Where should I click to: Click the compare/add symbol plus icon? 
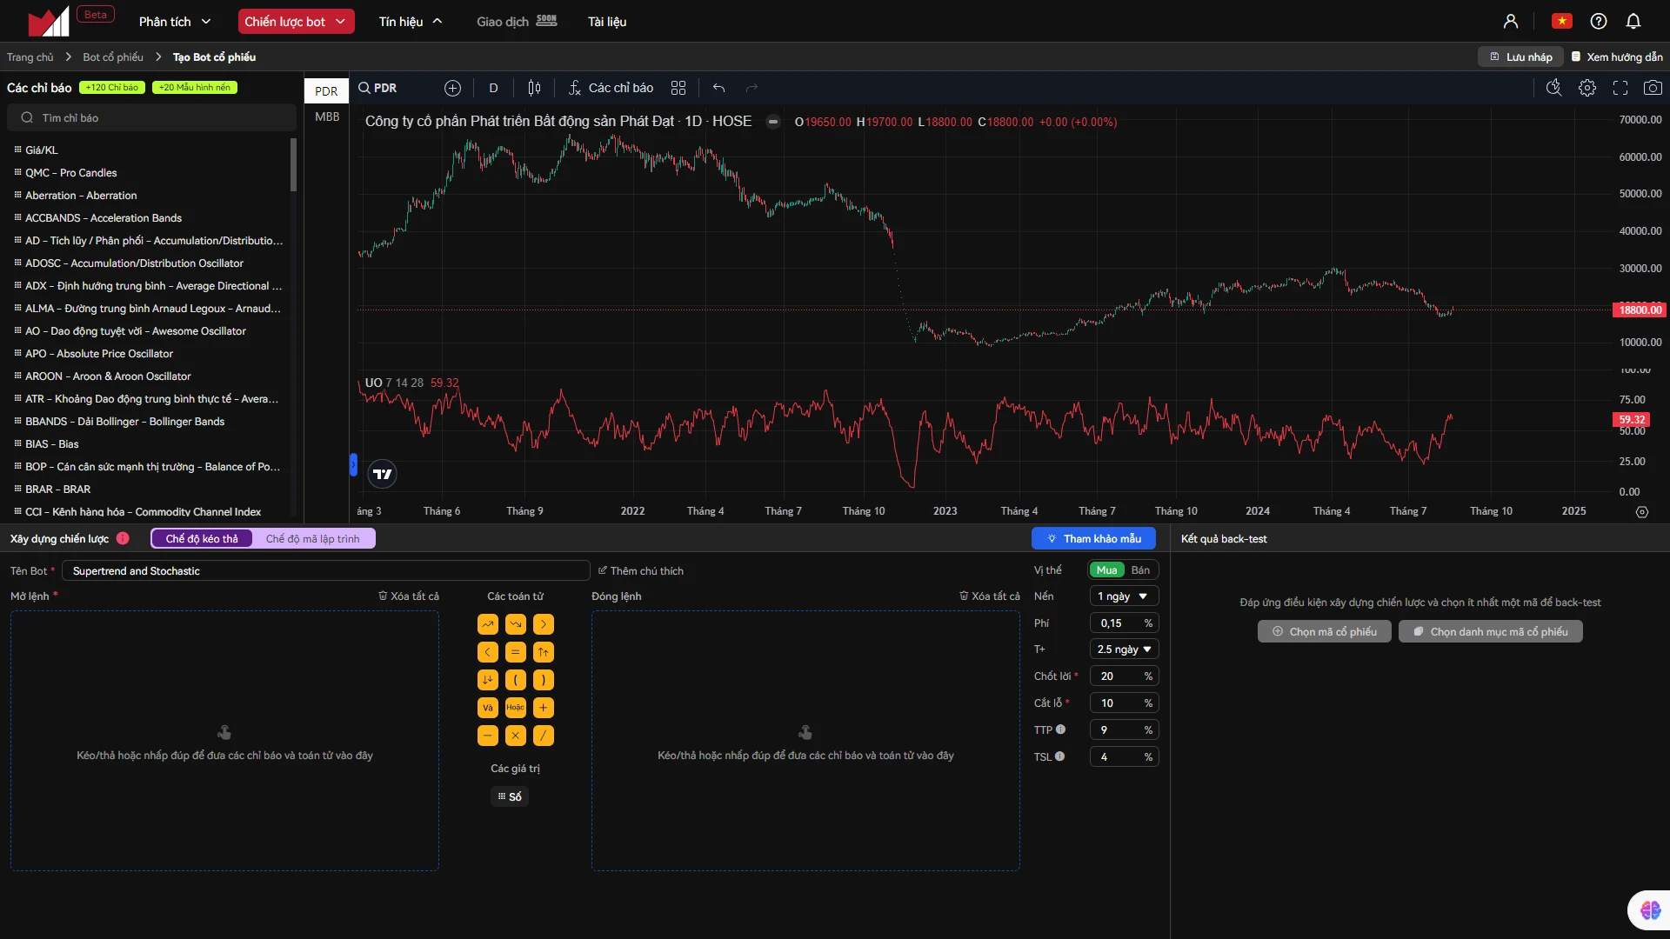pos(452,88)
